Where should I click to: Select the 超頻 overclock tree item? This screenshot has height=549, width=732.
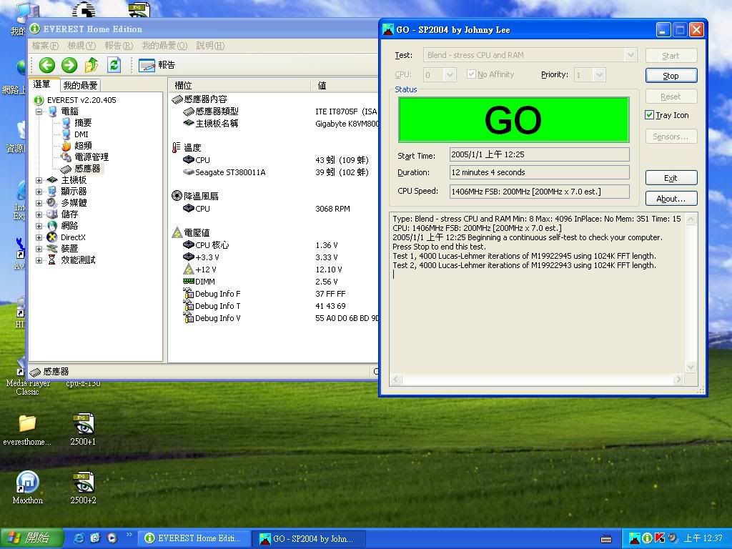(83, 146)
